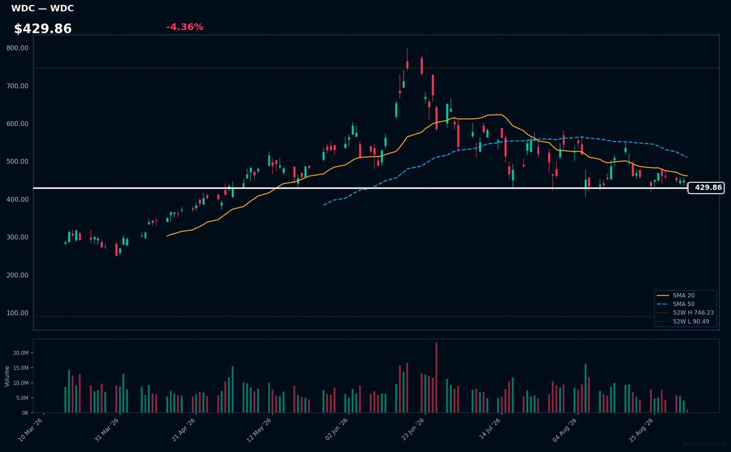Click the Volume axis title
731x452 pixels.
(x=7, y=376)
